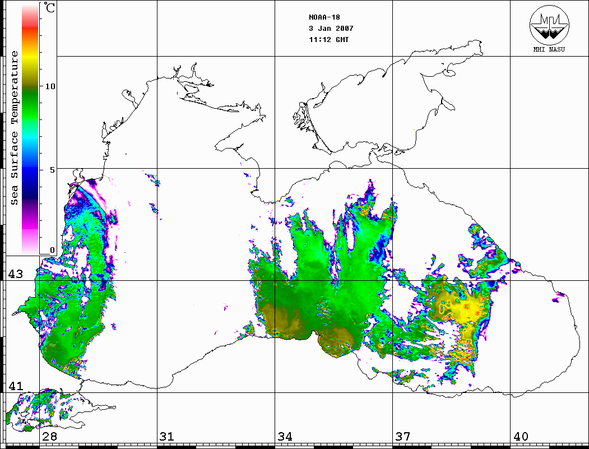Click longitude label '34'
Image resolution: width=589 pixels, height=449 pixels.
[285, 436]
